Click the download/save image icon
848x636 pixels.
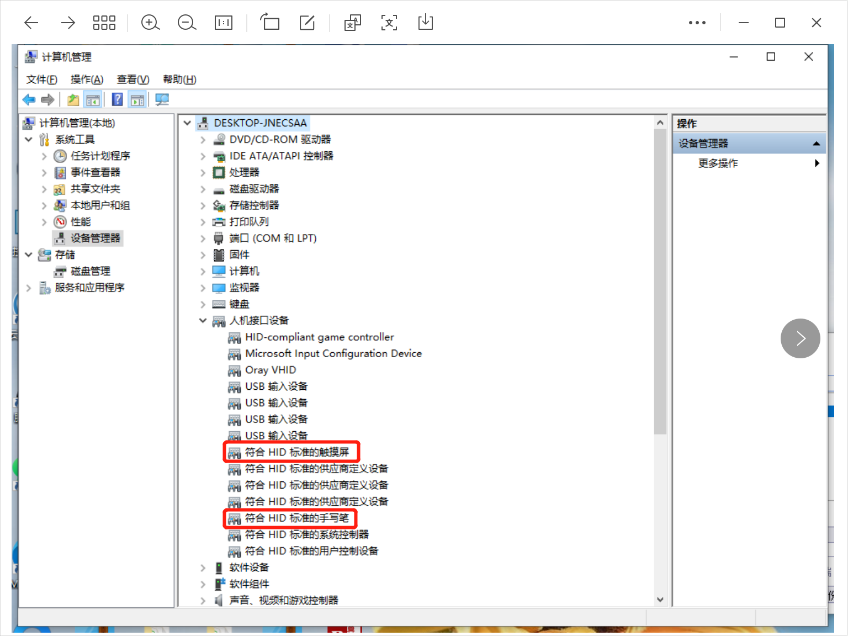coord(426,23)
